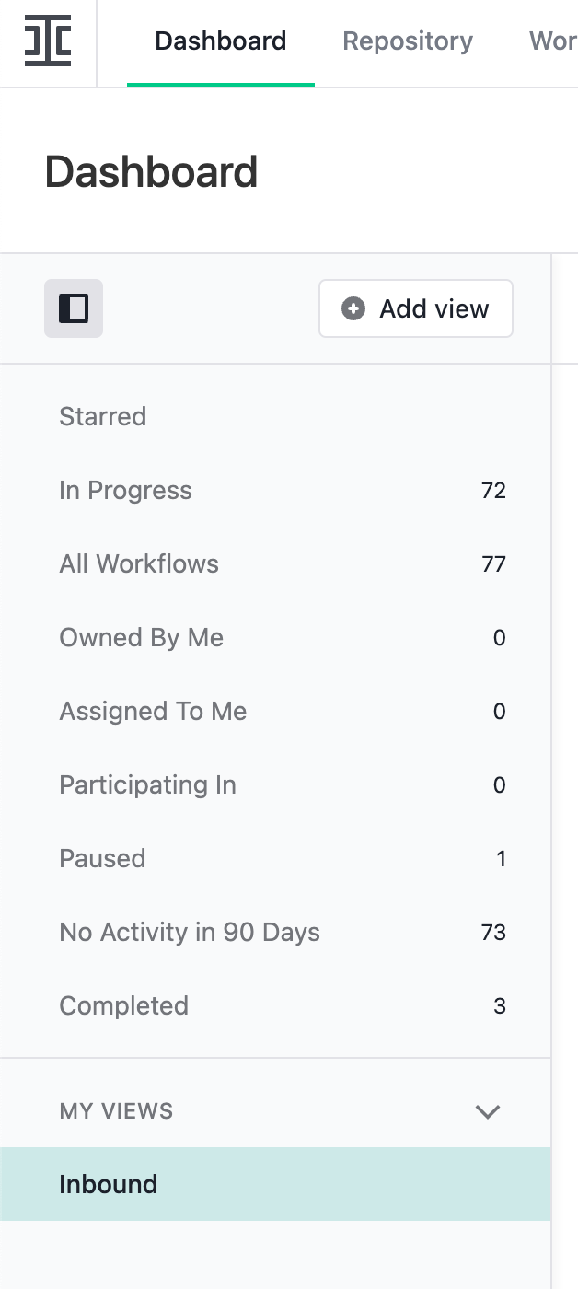Open the Starred workflows view
Screen dimensions: 578x1289
point(102,416)
